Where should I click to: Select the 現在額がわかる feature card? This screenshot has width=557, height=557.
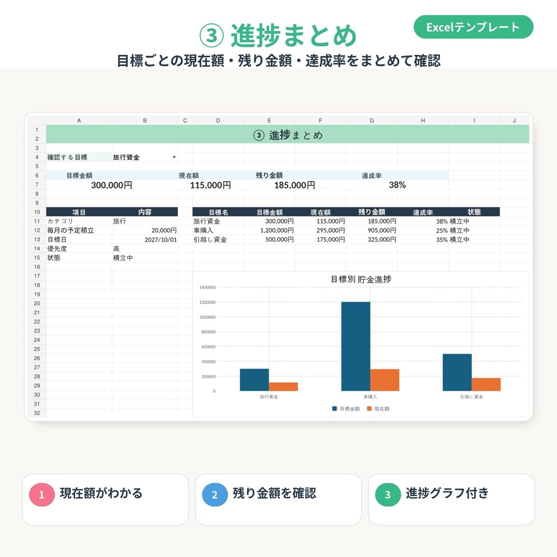pos(105,499)
